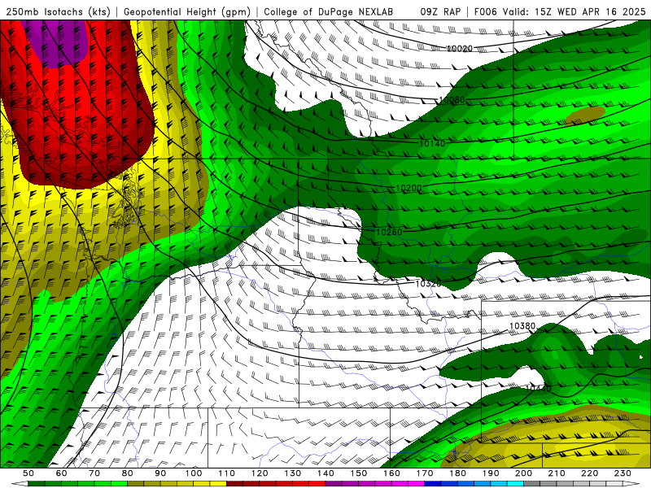Click the 180 value on the color scale

coord(457,473)
